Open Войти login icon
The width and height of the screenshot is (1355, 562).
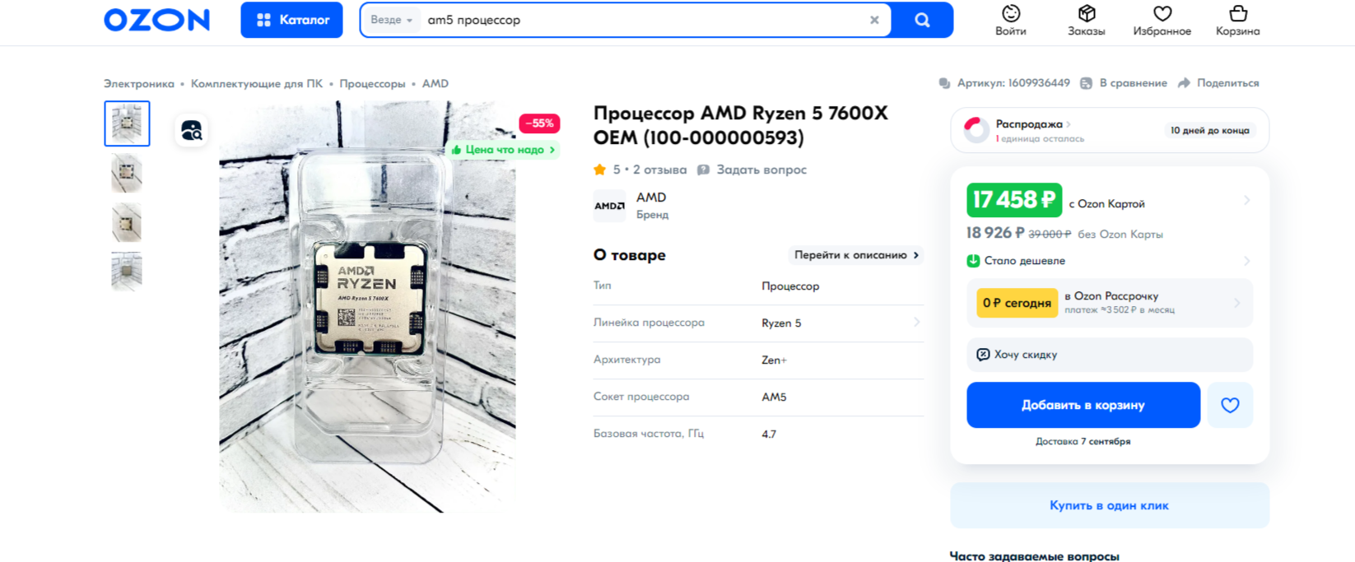(x=1011, y=21)
